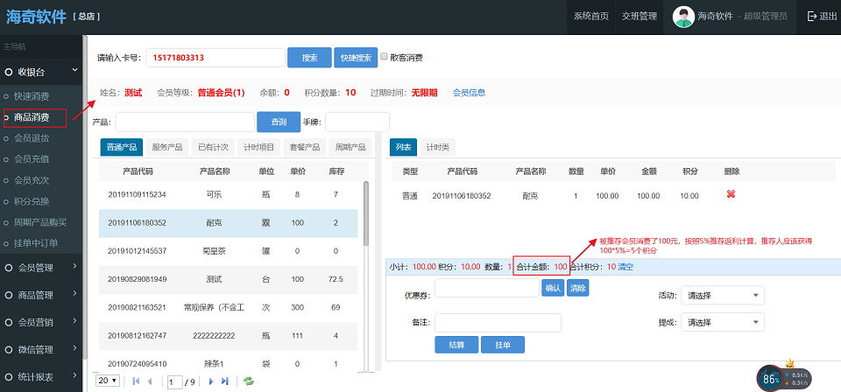This screenshot has width=841, height=392.
Task: Go to the previous product page
Action: 150,381
